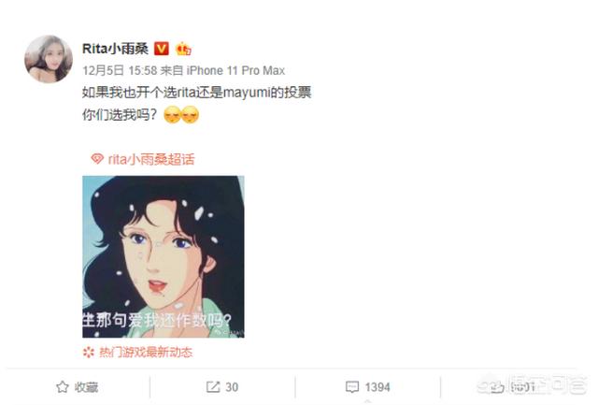Click the orange V verification badge

click(x=161, y=49)
